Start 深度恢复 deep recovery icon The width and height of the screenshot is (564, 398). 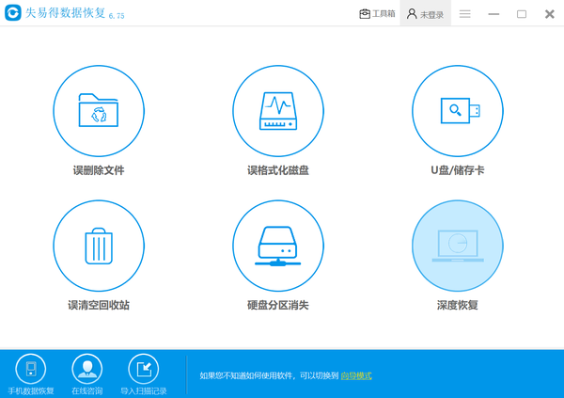coord(458,246)
